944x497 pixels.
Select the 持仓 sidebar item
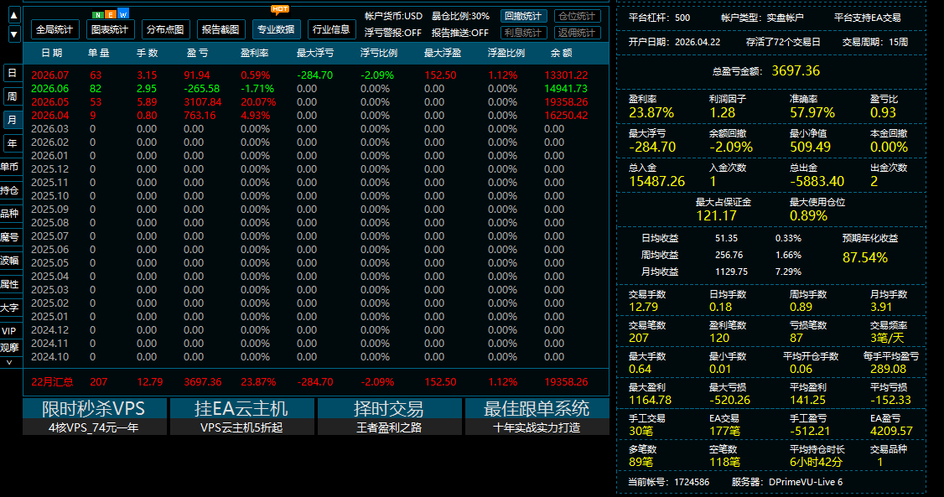tap(10, 190)
